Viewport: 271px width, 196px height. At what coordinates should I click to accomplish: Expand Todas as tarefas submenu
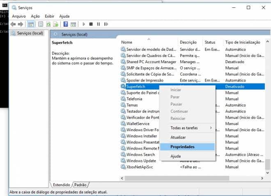click(187, 128)
